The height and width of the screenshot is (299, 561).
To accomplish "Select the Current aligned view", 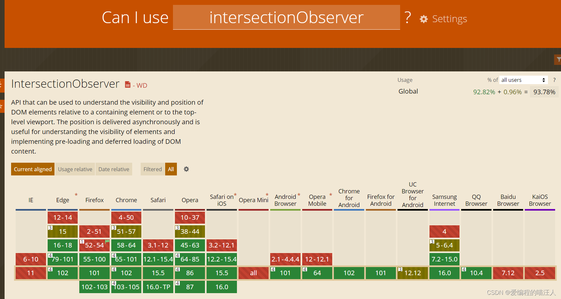I will (33, 169).
